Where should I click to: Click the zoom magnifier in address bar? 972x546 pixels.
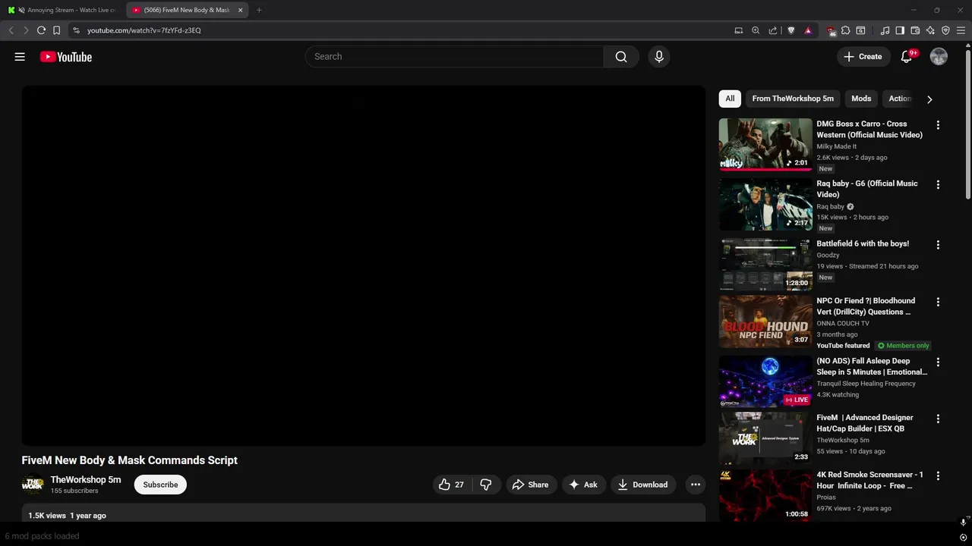point(756,30)
